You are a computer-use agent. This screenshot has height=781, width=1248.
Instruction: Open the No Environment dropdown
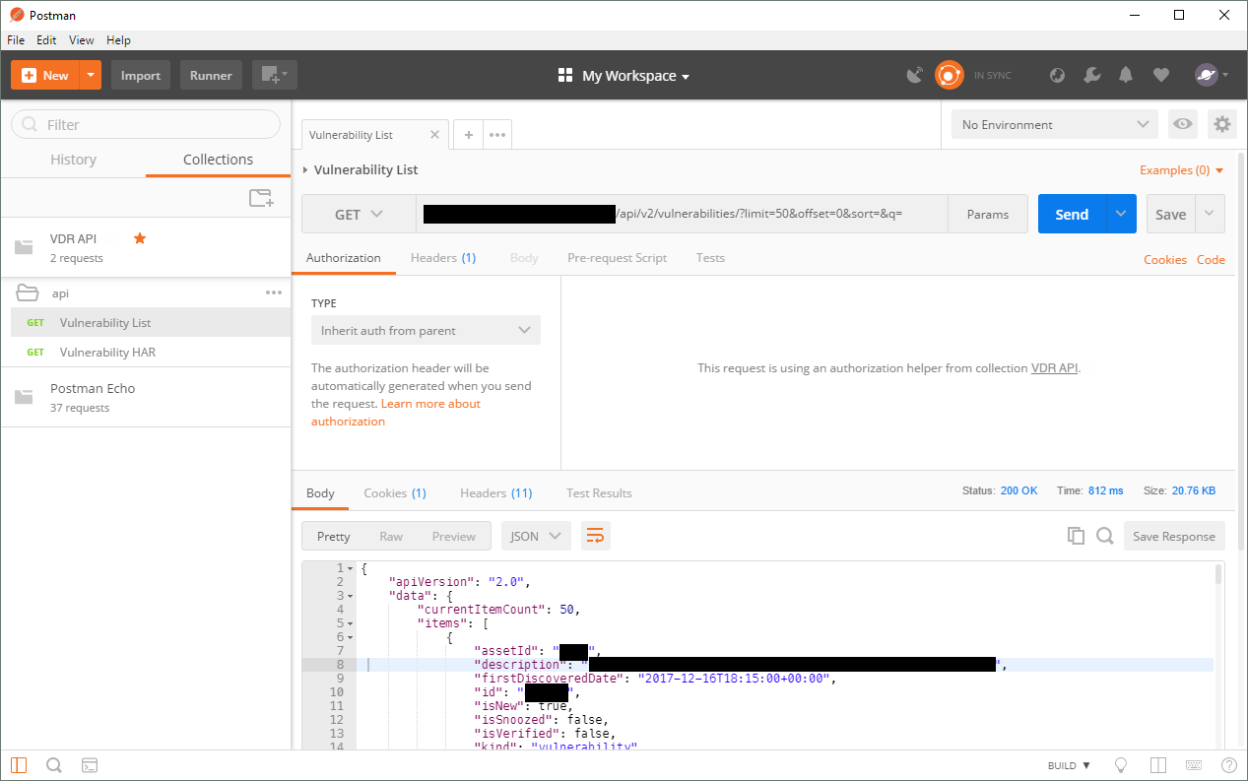[1054, 124]
